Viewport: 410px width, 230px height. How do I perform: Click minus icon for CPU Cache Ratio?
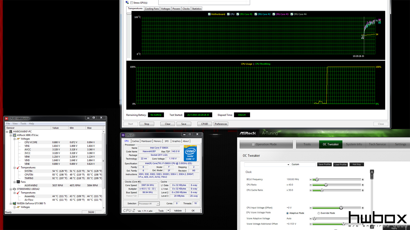(311, 190)
